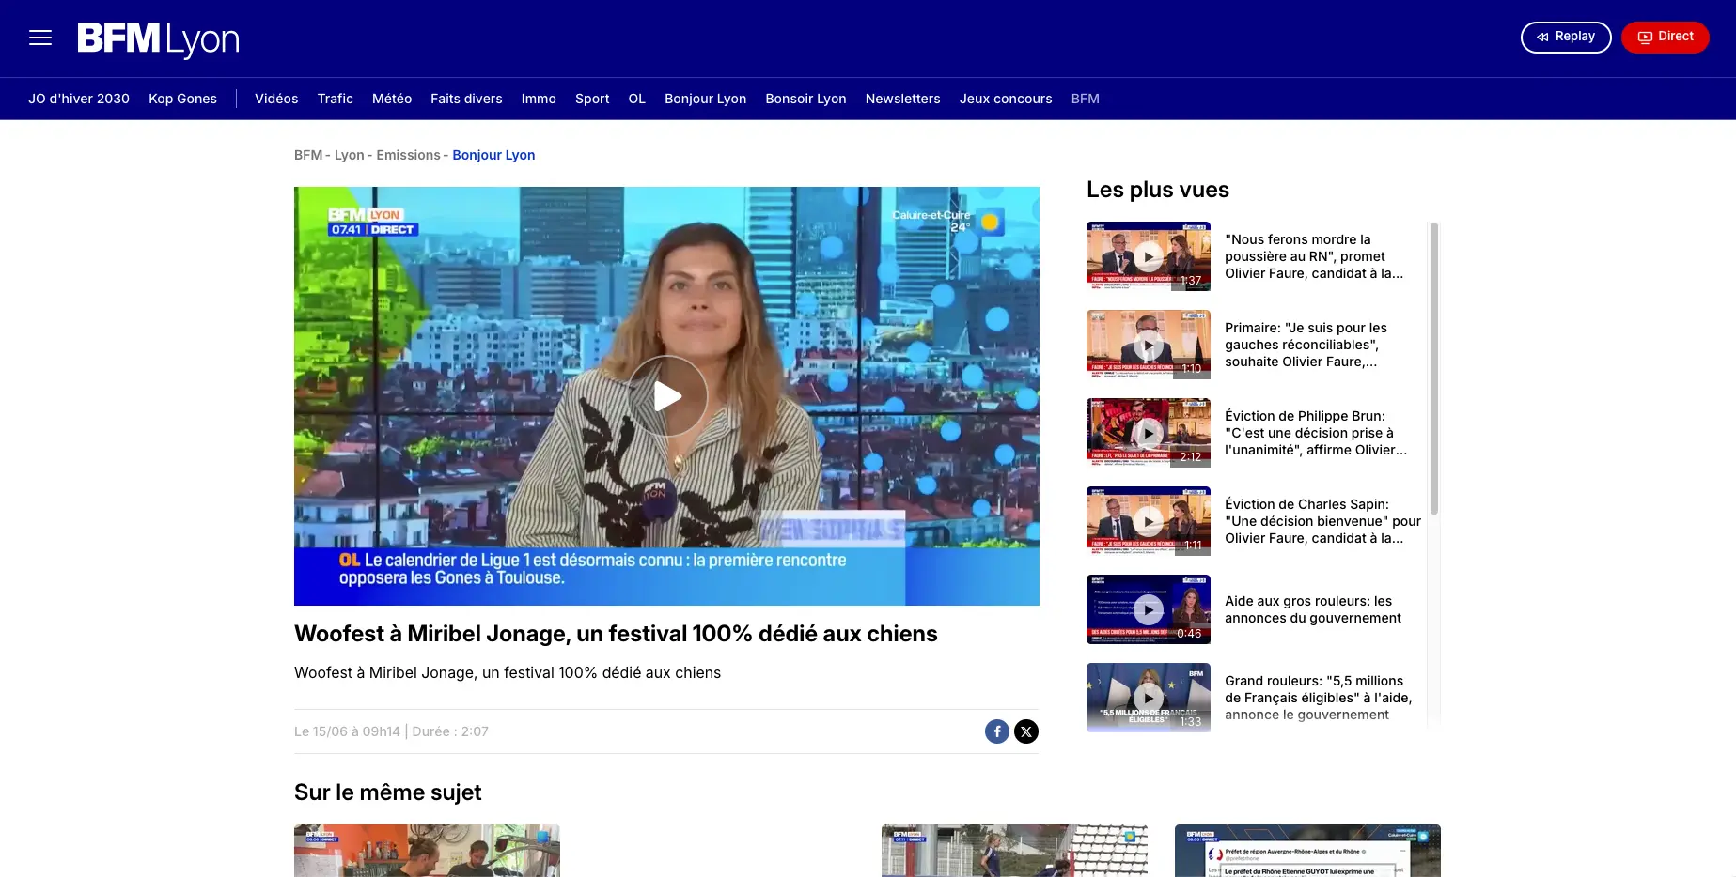1736x877 pixels.
Task: Open thumbnail for Primaire gauches réconciliables video
Action: click(1149, 345)
